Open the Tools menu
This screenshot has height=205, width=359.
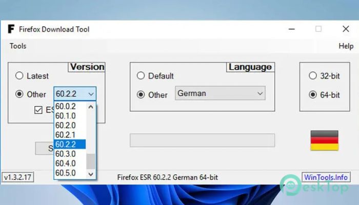pos(18,46)
